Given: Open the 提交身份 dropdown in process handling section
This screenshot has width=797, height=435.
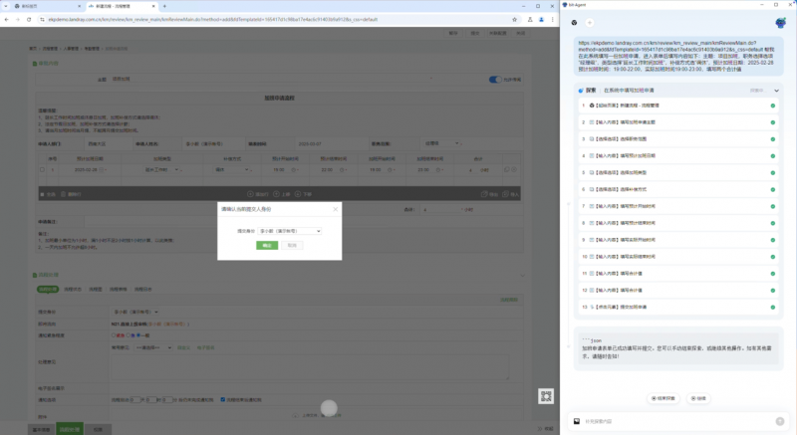Looking at the screenshot, I should pyautogui.click(x=135, y=312).
